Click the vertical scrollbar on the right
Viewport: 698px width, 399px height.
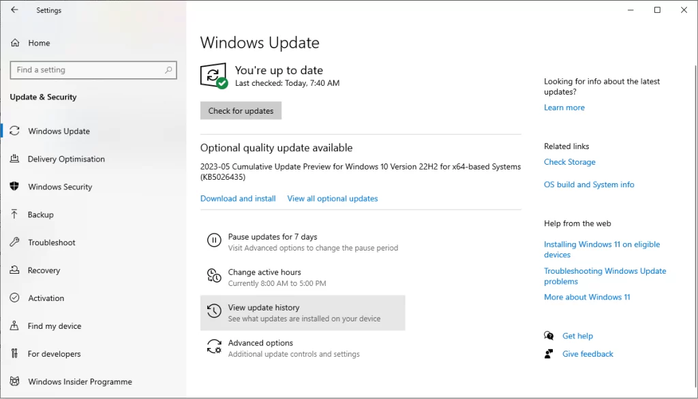[696, 225]
